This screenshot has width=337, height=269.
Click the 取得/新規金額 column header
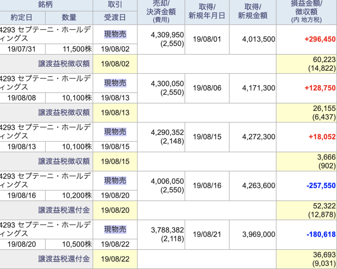(252, 12)
